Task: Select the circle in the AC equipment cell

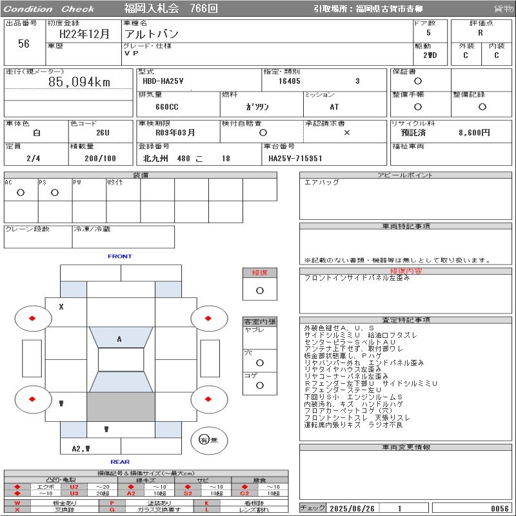Action: point(21,192)
